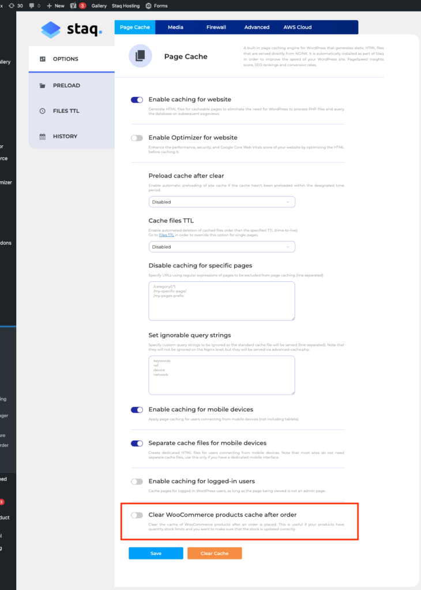Open the Cache files TTL dropdown
This screenshot has height=590, width=421.
tap(221, 247)
